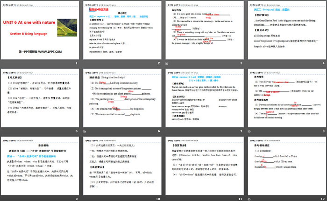Select slide 7 thumbnail about the word narrow
Screen dimensions: 327x201
pyautogui.click(x=205, y=98)
